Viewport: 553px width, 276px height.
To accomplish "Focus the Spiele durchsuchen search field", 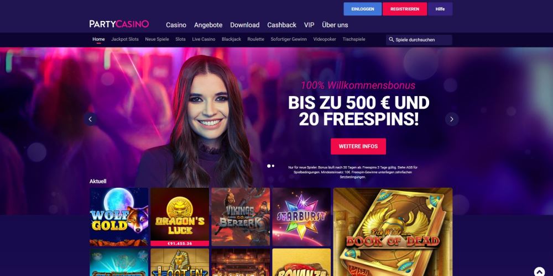I will [419, 40].
